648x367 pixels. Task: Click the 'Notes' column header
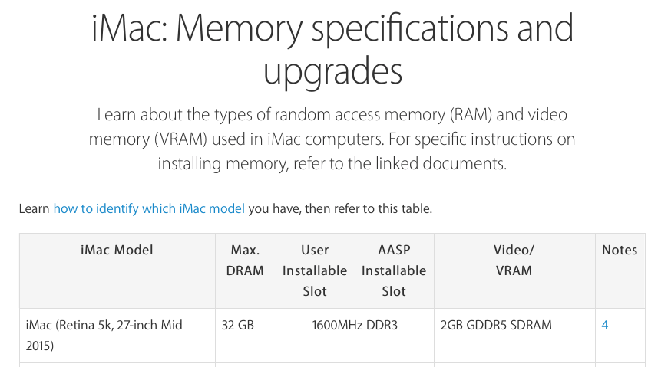(x=620, y=250)
